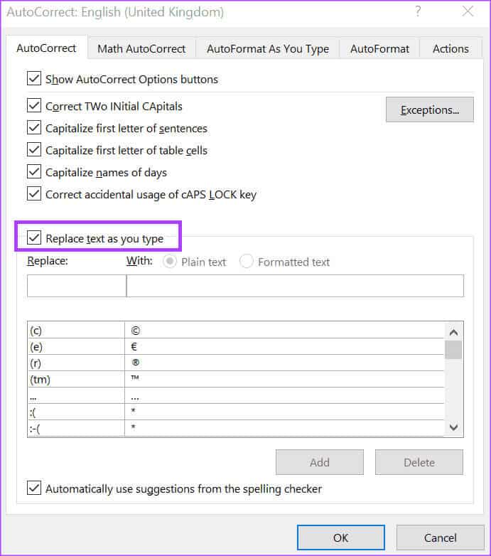The height and width of the screenshot is (556, 491).
Task: Open the Exceptions dialog button
Action: coord(429,109)
